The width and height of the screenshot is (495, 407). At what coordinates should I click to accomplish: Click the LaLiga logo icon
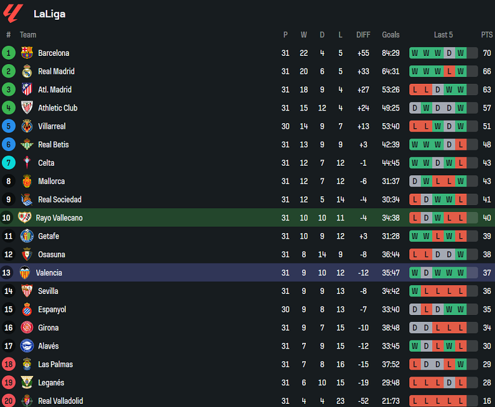[13, 13]
